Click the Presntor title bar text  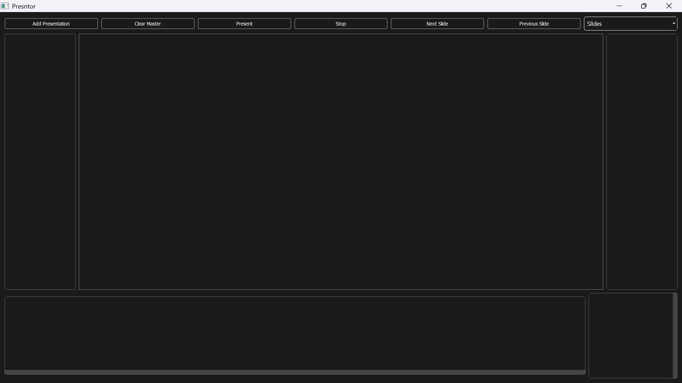pos(24,6)
